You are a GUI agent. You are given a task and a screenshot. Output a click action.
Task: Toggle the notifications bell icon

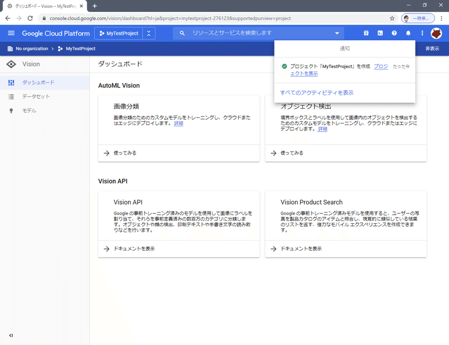point(408,33)
